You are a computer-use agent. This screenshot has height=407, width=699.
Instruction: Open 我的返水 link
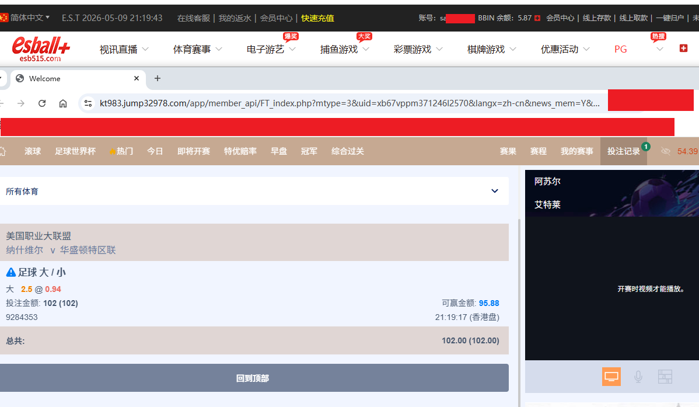pyautogui.click(x=235, y=18)
